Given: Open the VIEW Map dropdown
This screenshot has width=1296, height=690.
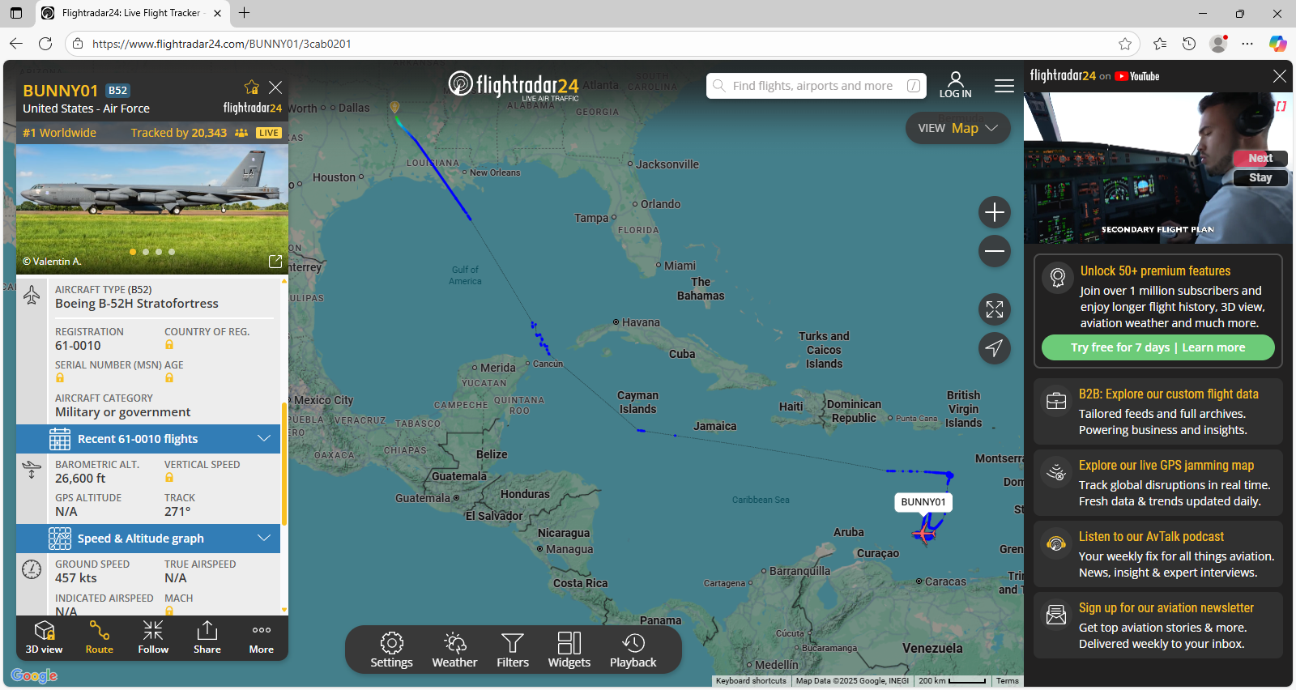Looking at the screenshot, I should click(958, 128).
